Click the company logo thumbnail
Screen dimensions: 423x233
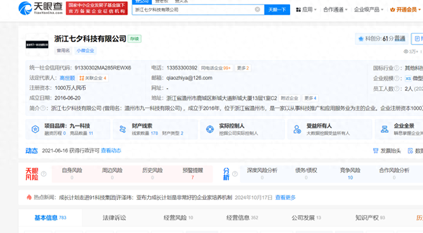pyautogui.click(x=37, y=45)
